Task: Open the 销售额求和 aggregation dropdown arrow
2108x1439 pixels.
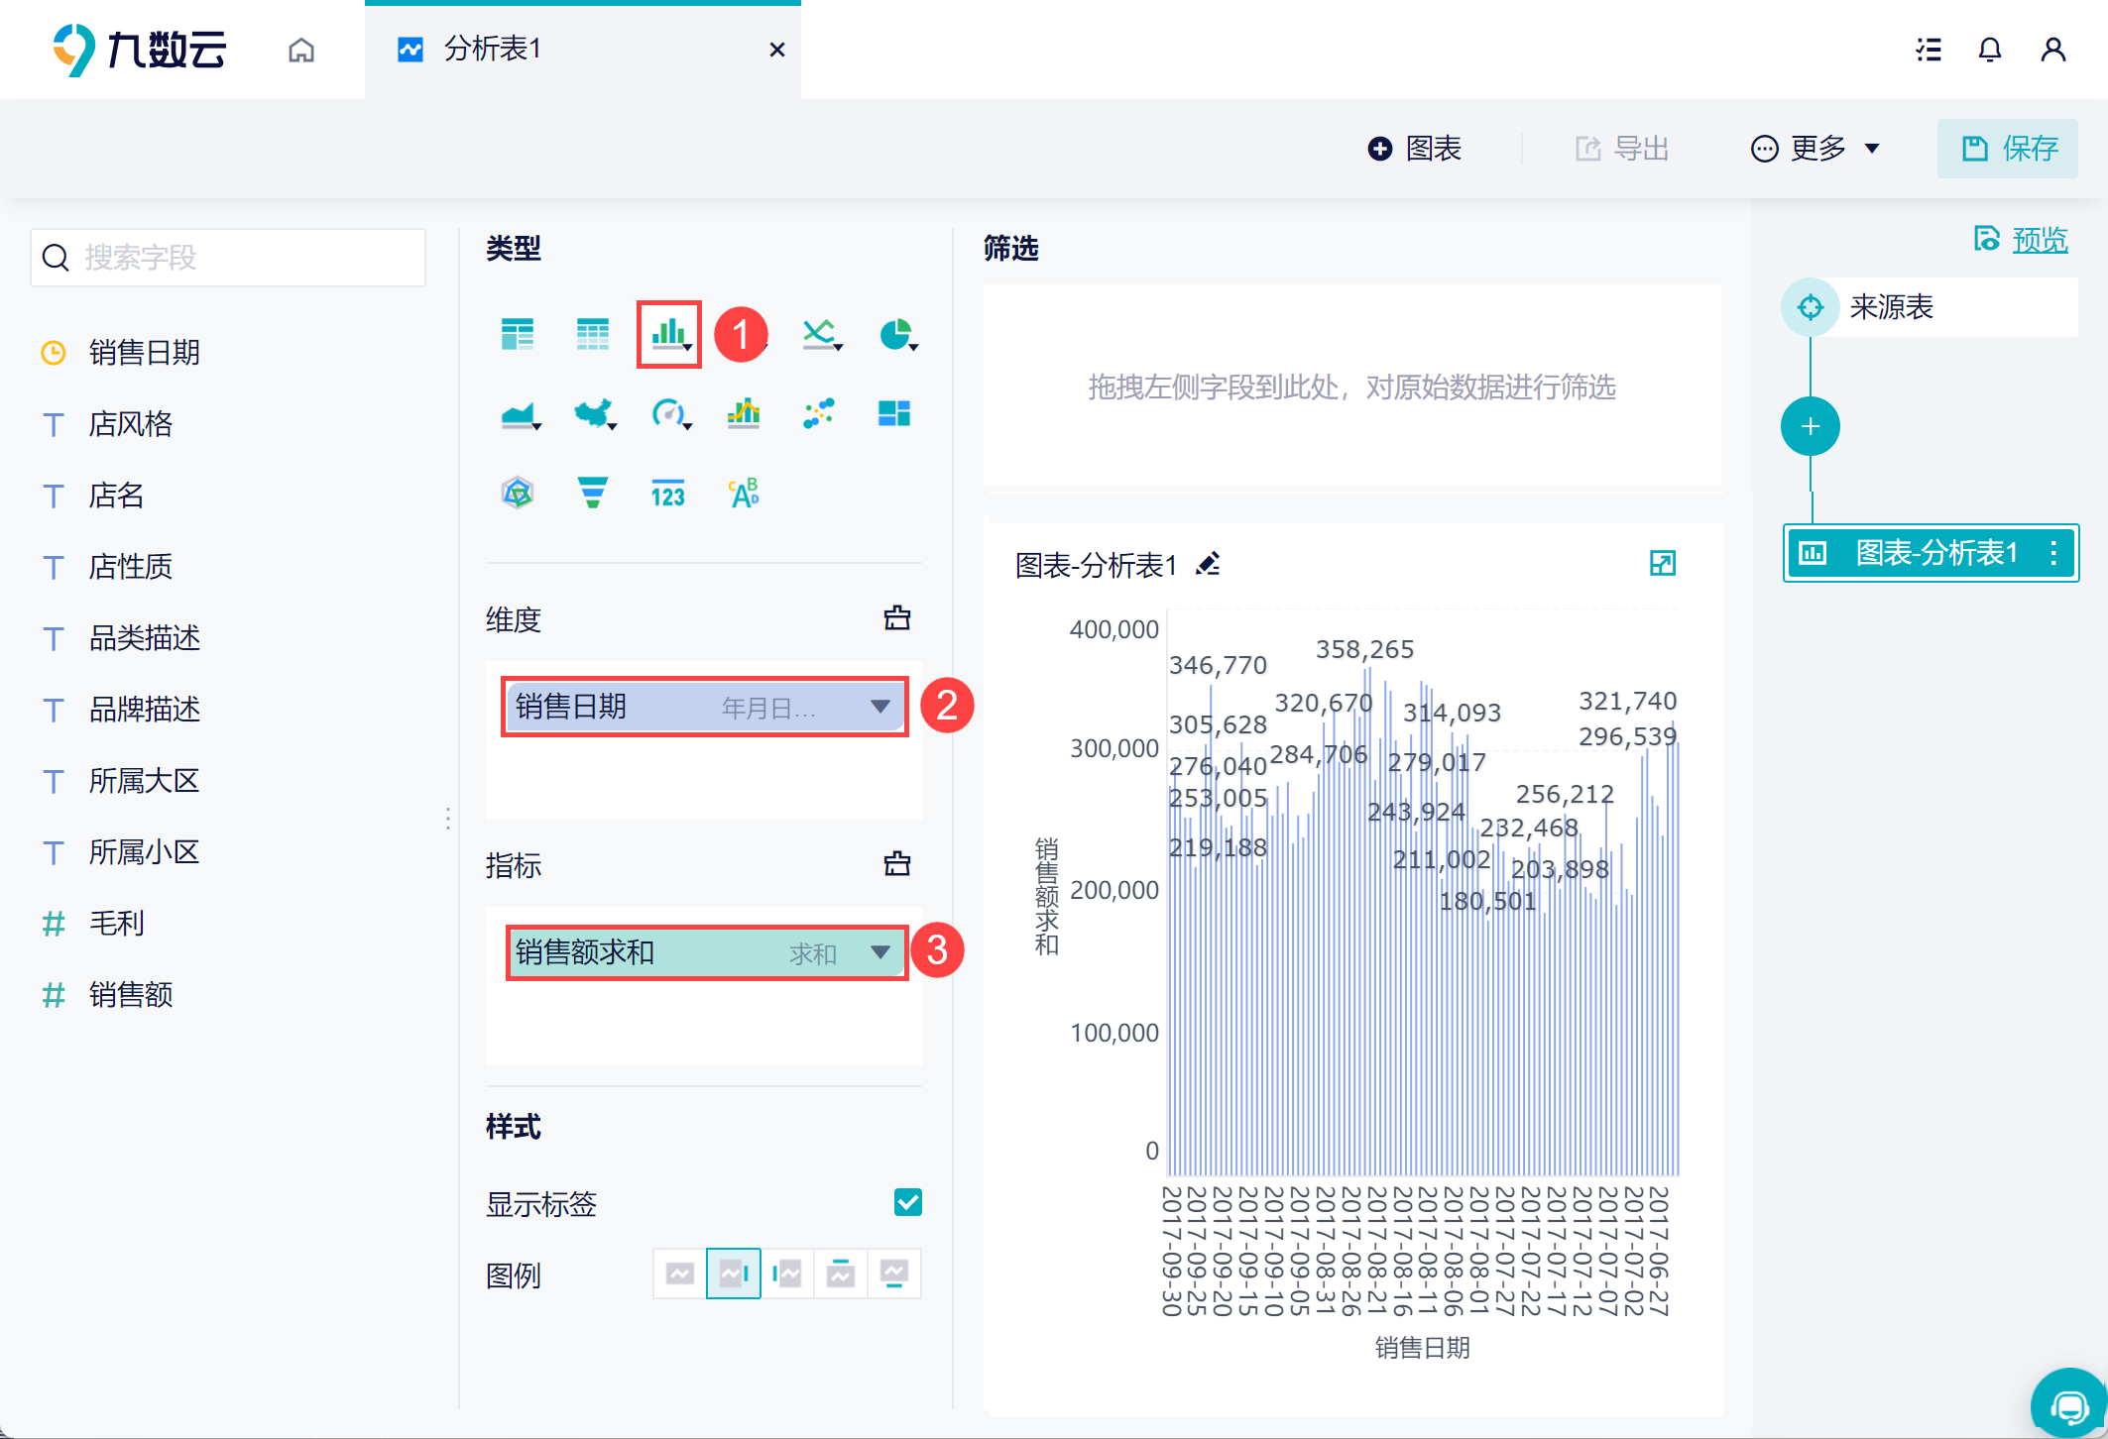Action: [x=879, y=952]
